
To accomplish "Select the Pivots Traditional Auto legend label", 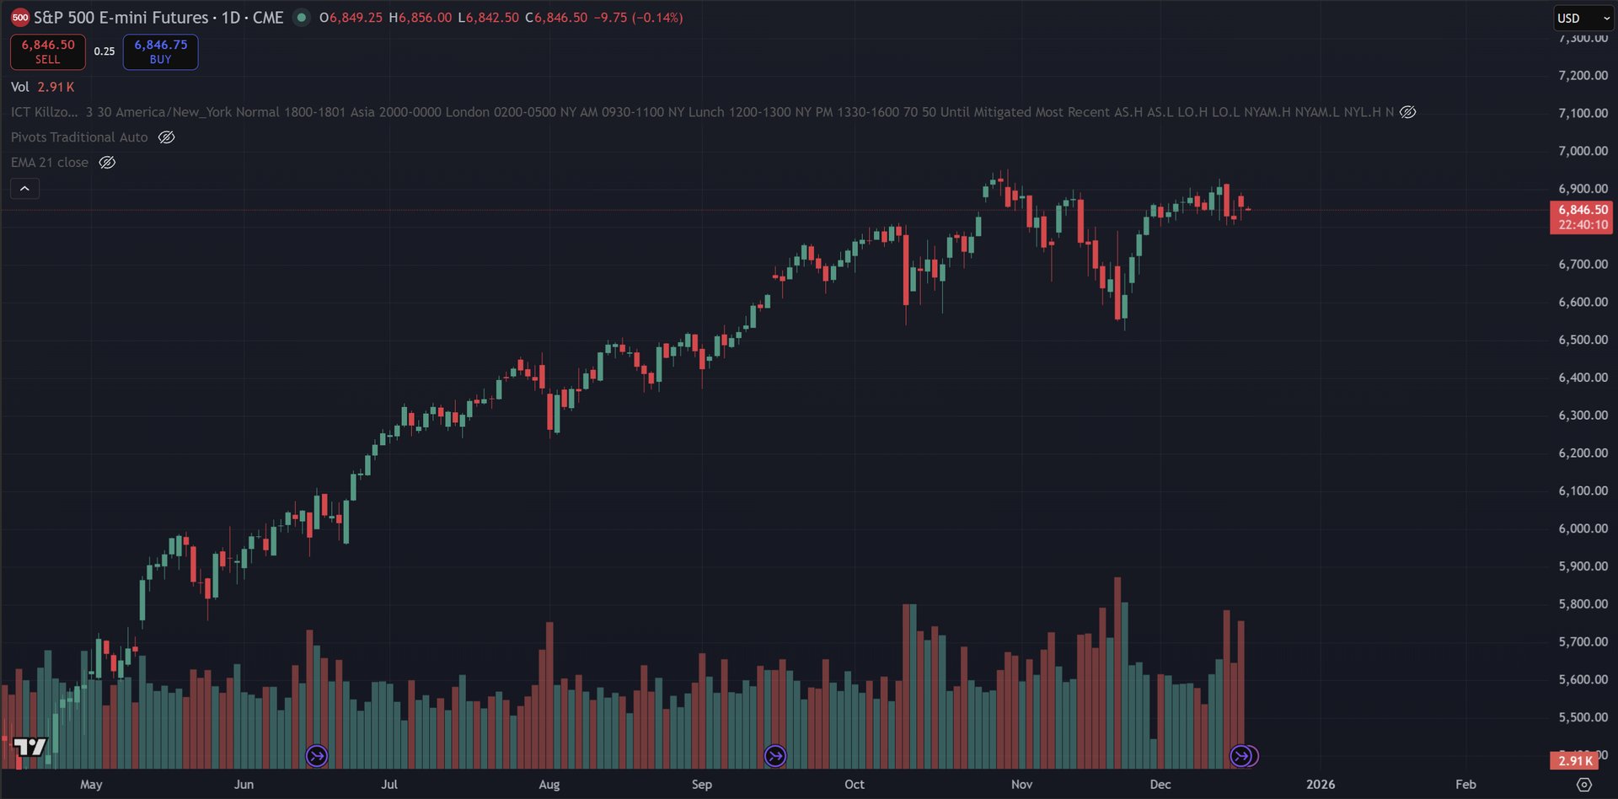I will pos(79,137).
